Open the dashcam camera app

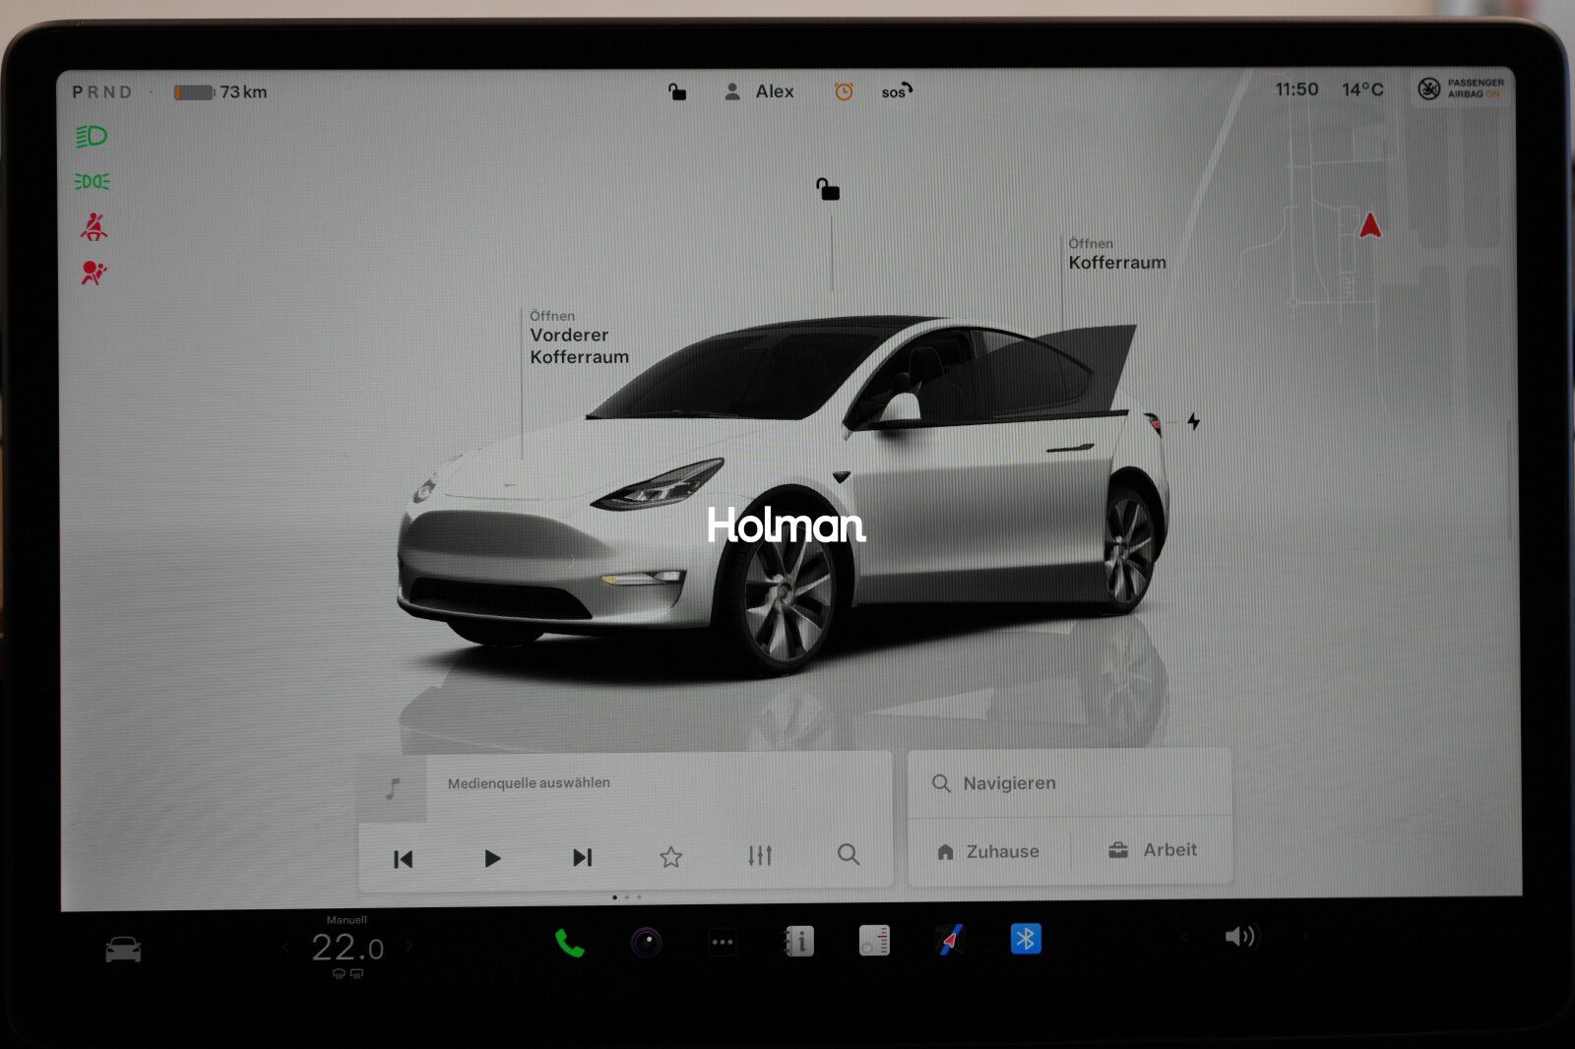[646, 943]
